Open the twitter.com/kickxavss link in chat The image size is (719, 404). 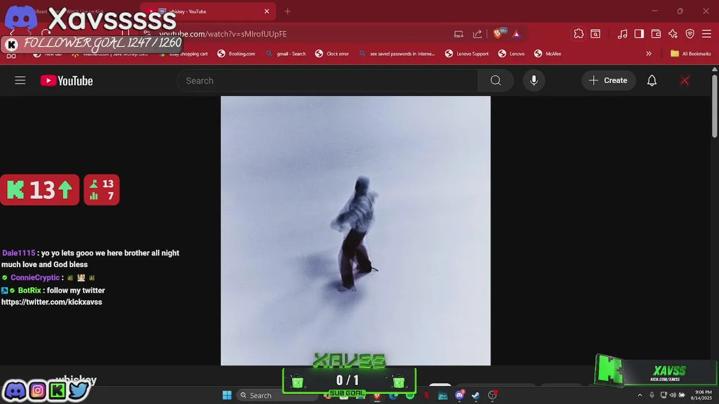(x=52, y=302)
